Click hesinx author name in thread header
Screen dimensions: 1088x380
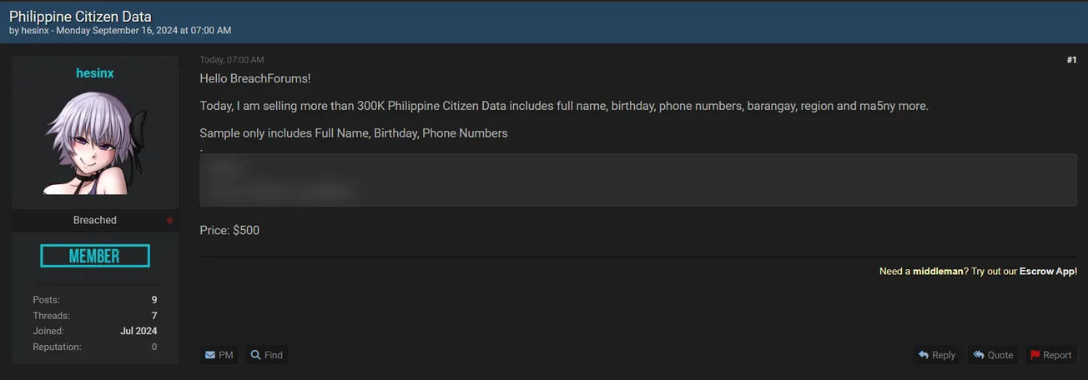[x=35, y=31]
